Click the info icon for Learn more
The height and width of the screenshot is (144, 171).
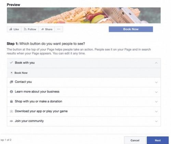click(11, 92)
